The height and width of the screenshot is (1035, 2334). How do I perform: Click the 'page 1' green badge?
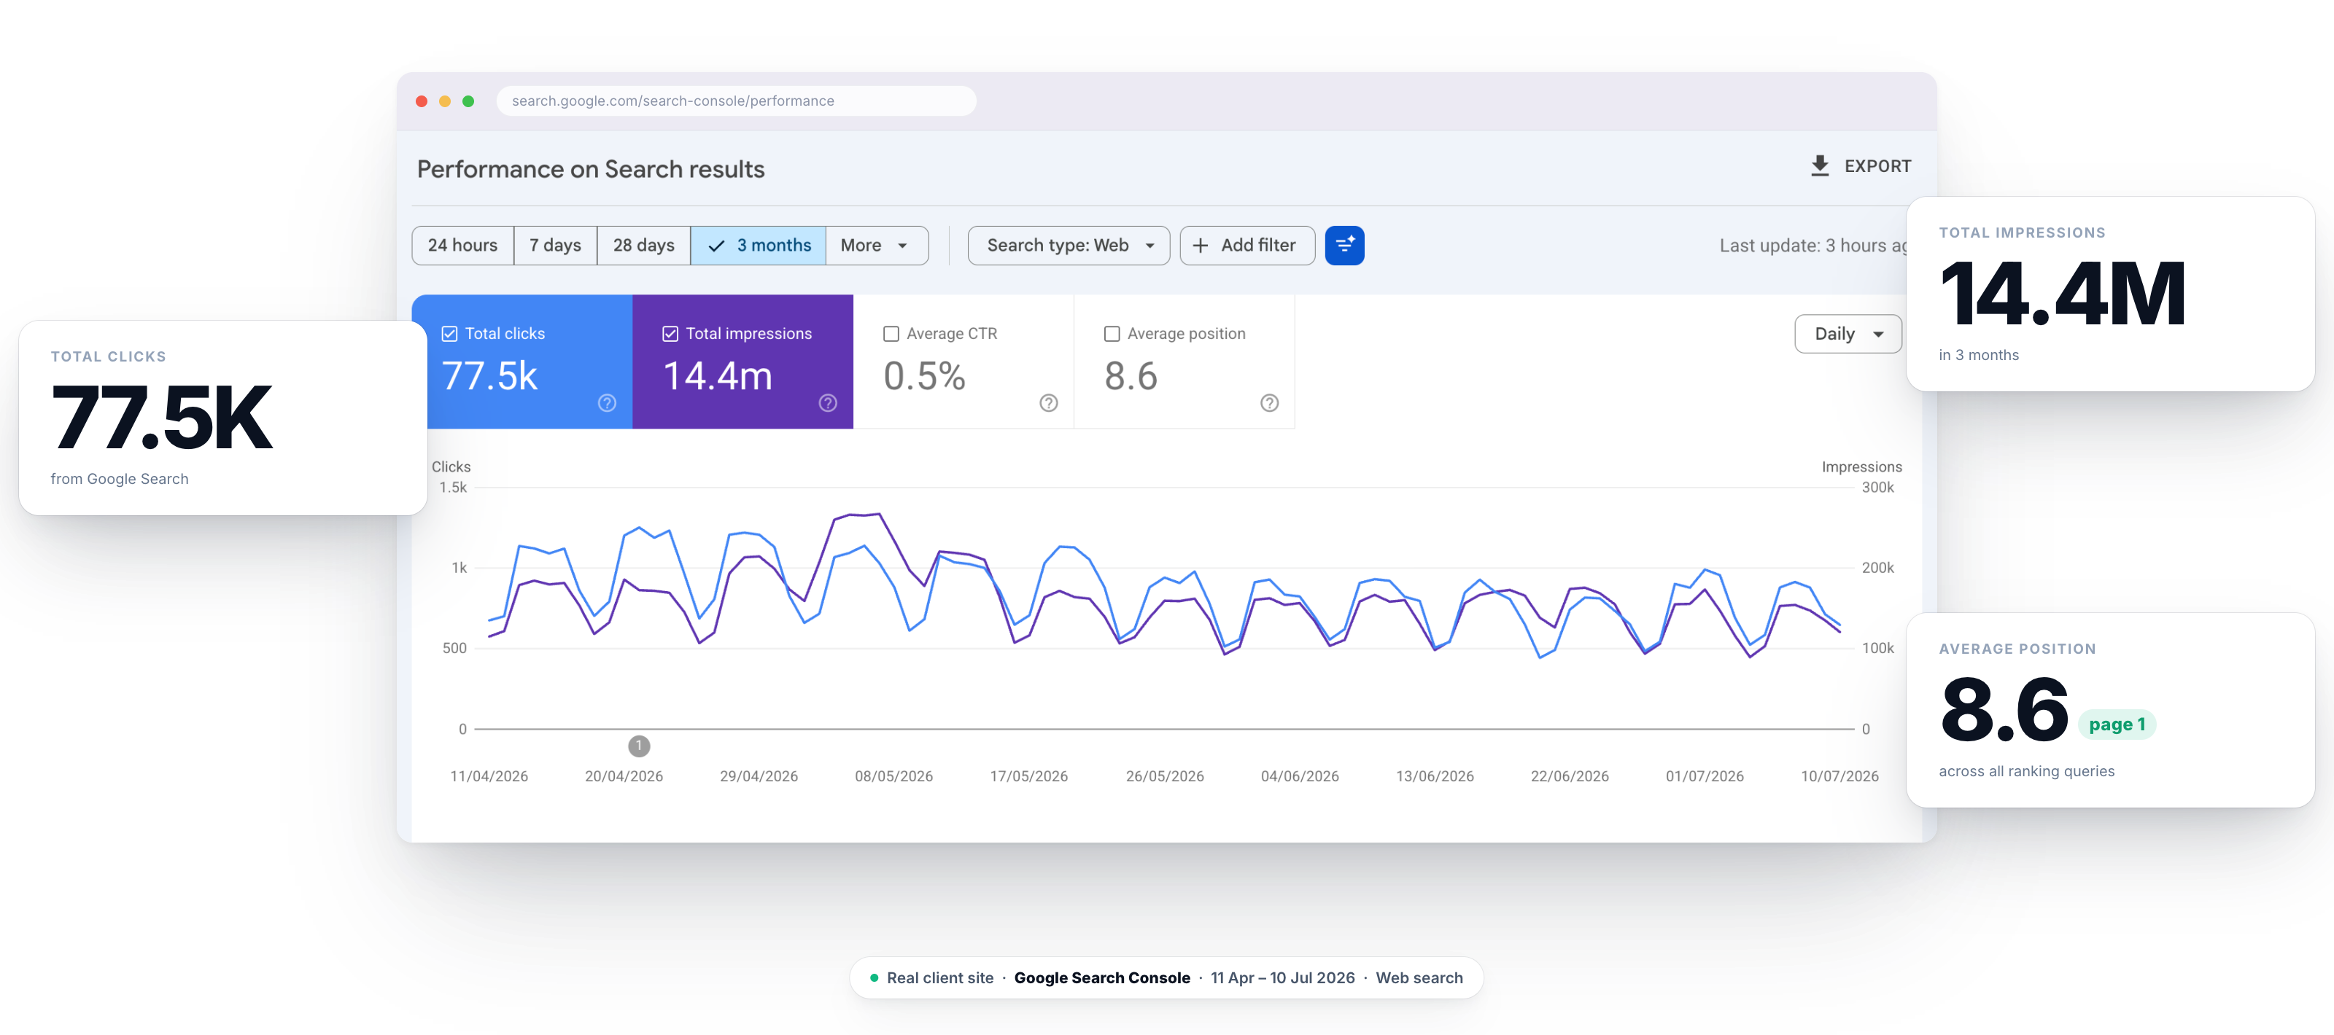coord(2117,724)
